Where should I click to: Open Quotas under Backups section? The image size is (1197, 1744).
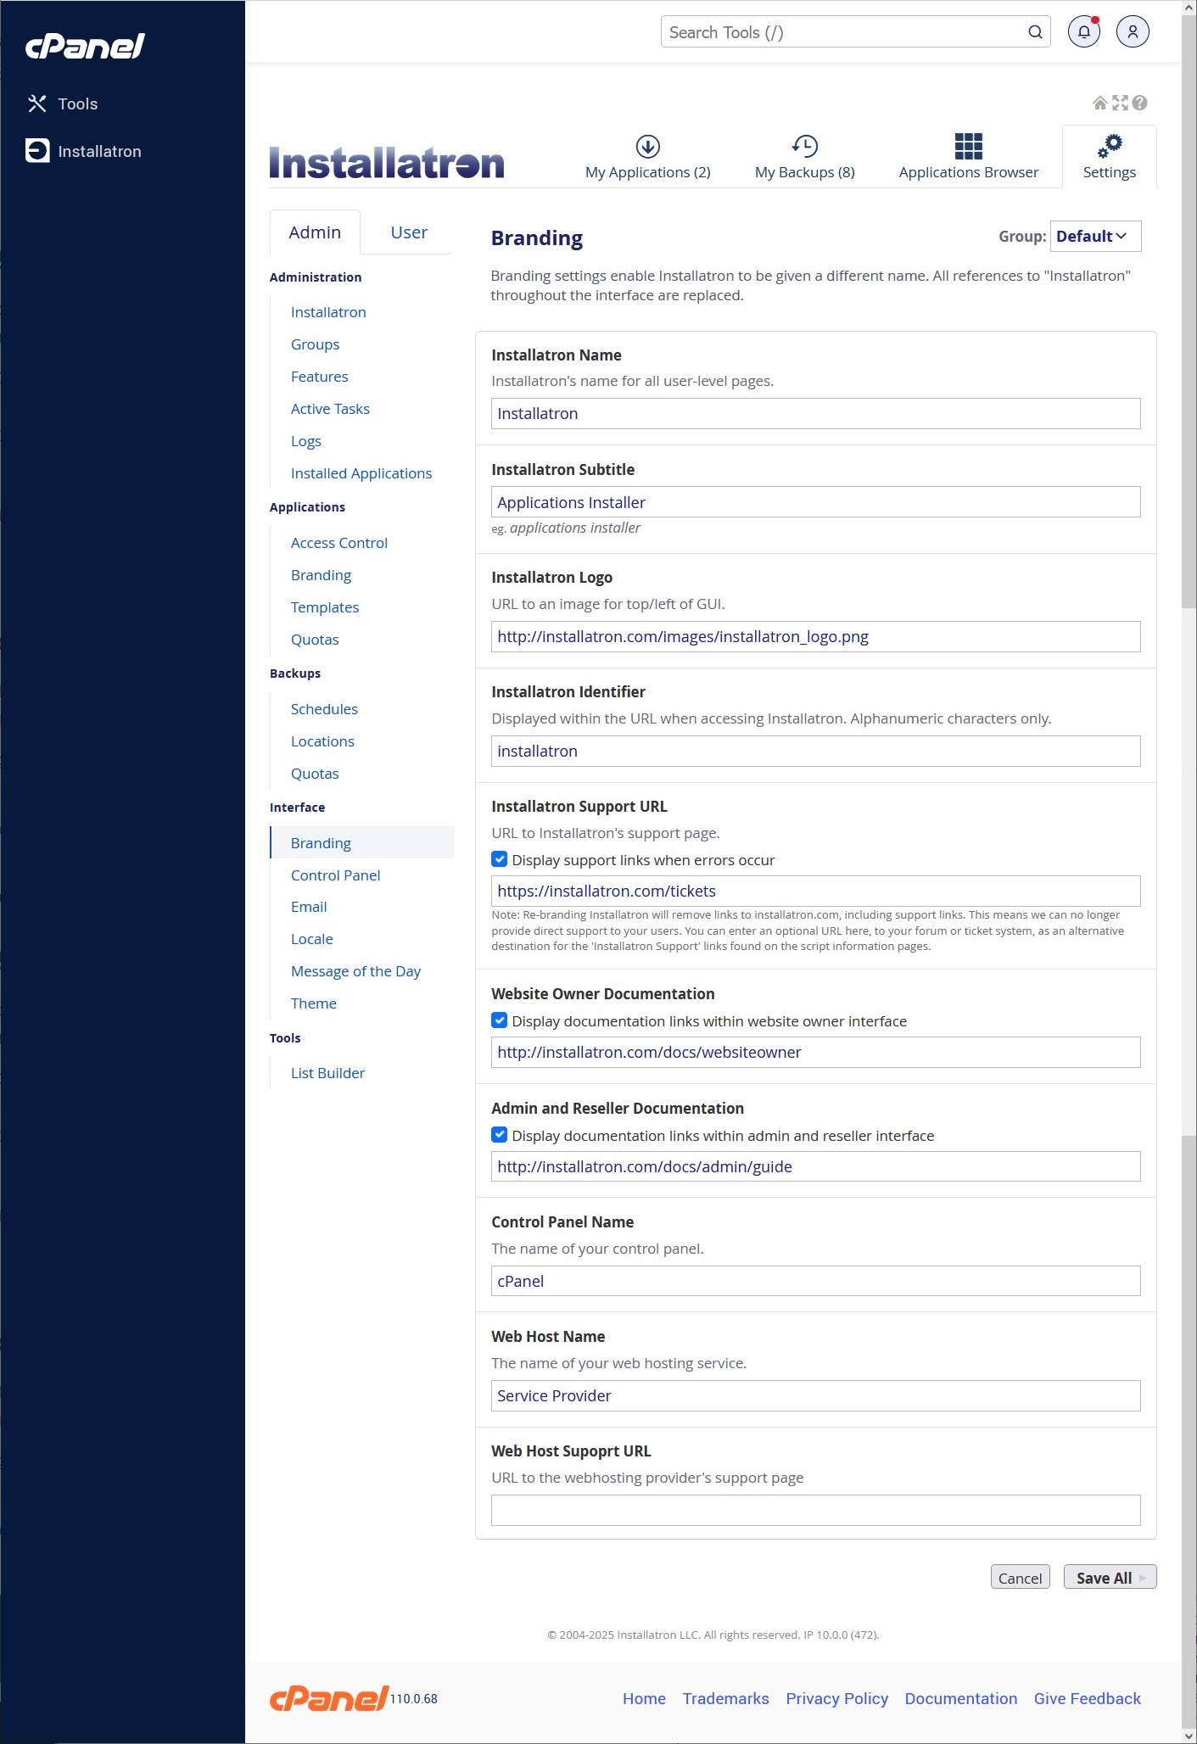point(315,774)
